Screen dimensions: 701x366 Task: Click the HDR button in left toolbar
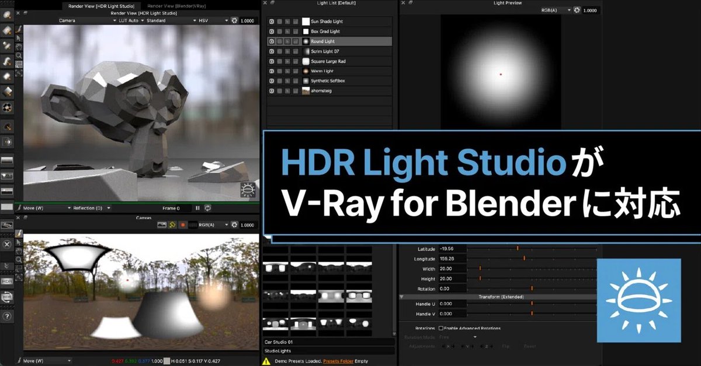[x=7, y=281]
